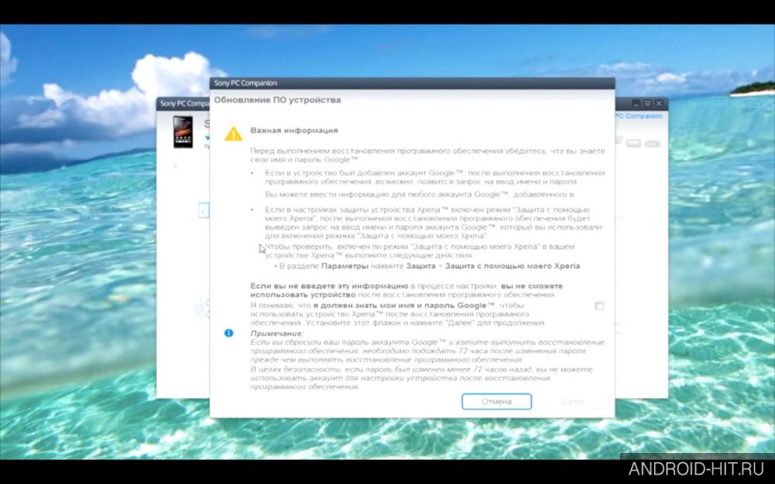Click the heading "Обновление ПО устройства"
The height and width of the screenshot is (484, 775).
click(277, 100)
